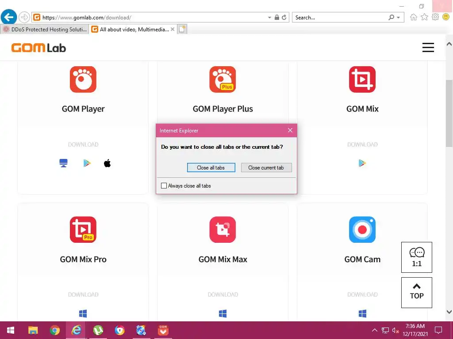Image resolution: width=453 pixels, height=339 pixels.
Task: Click the GOM Player Plus app icon
Action: (223, 79)
